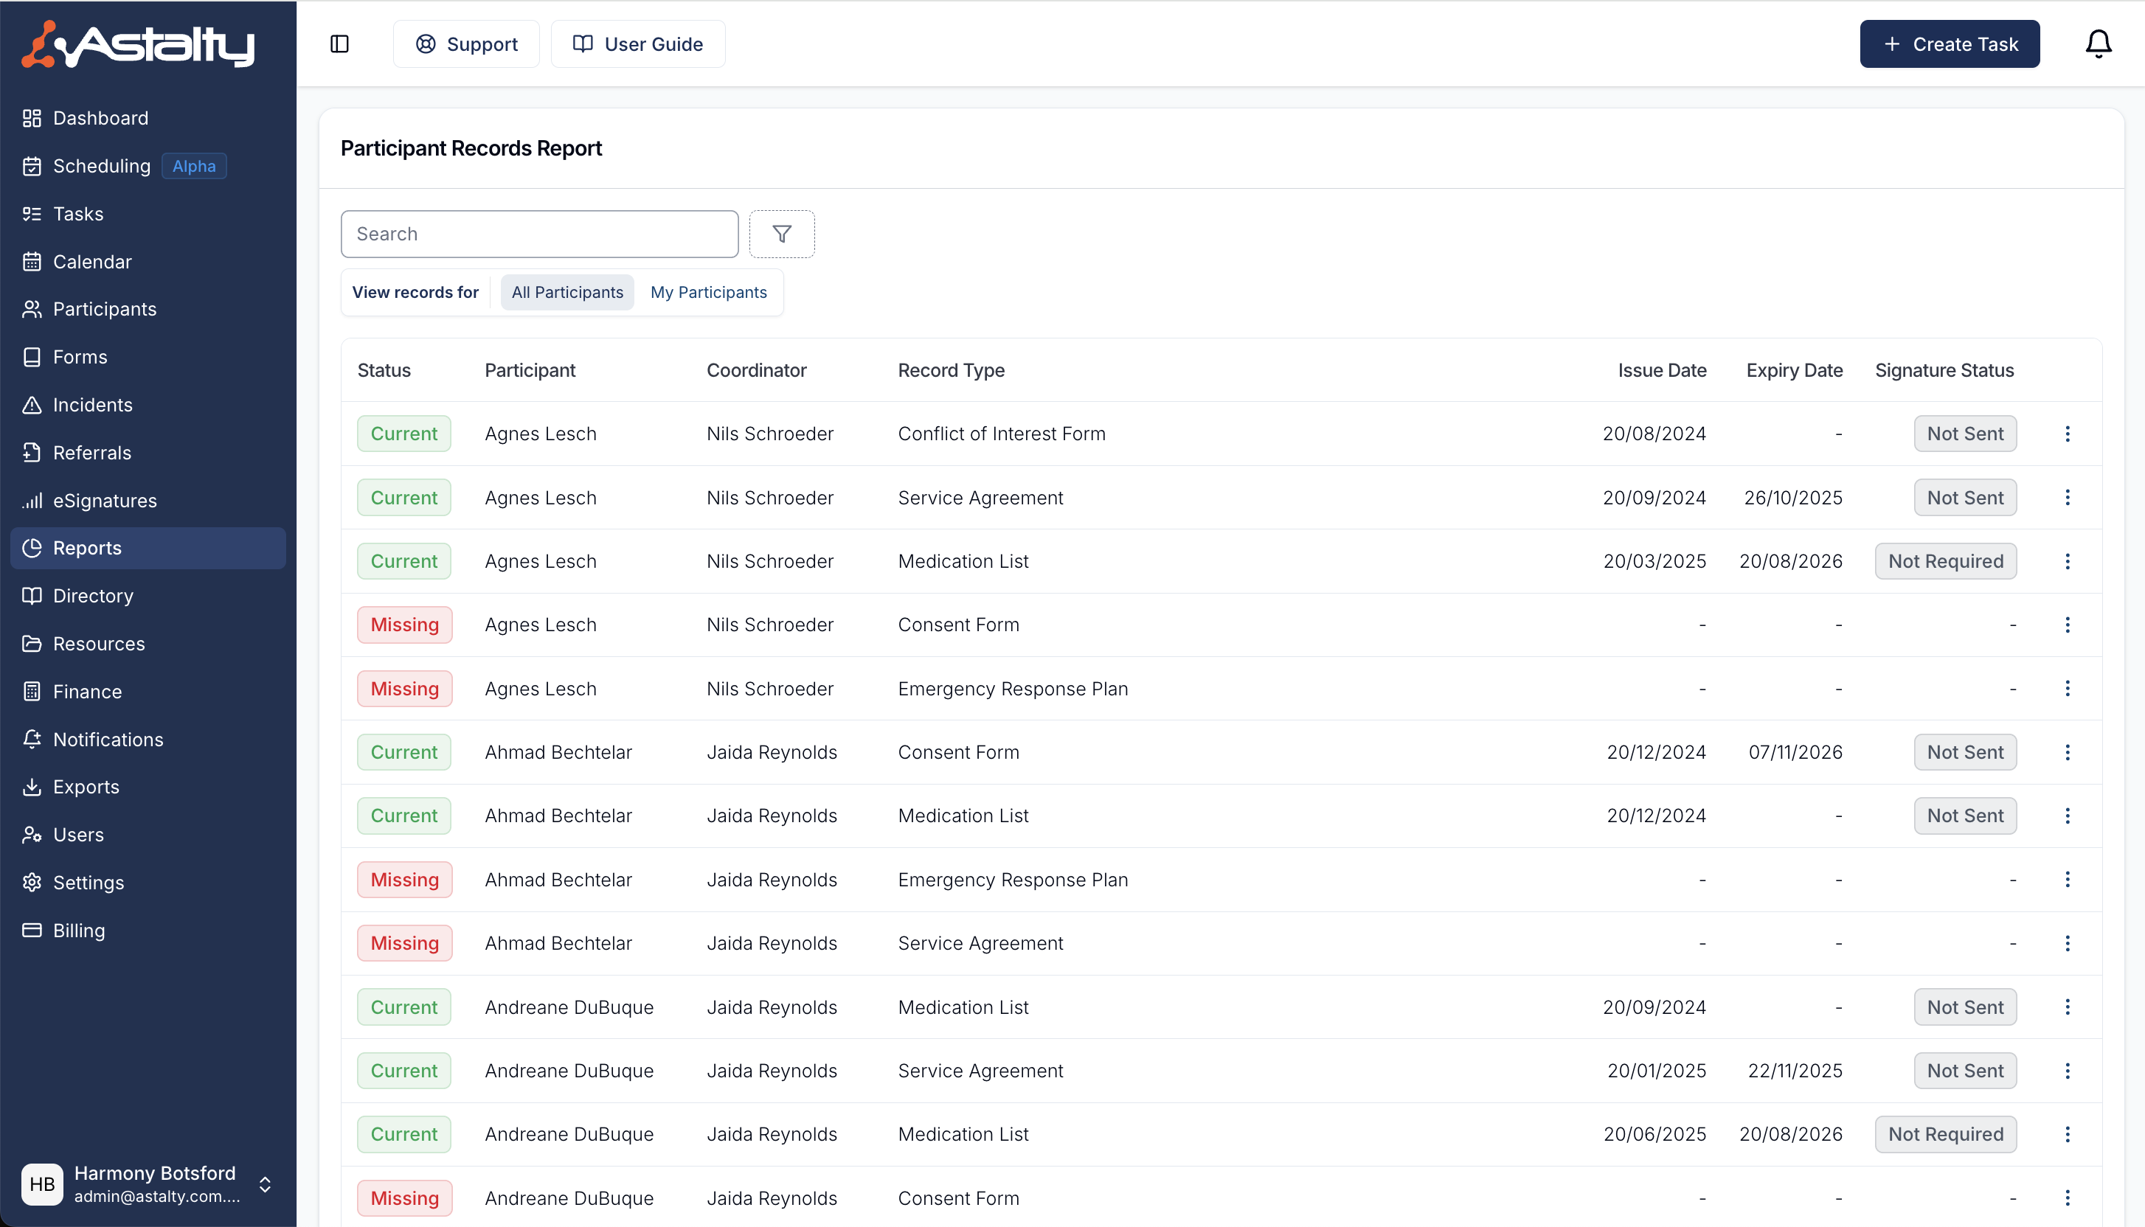This screenshot has height=1227, width=2145.
Task: Select the Record Type column header
Action: 951,370
